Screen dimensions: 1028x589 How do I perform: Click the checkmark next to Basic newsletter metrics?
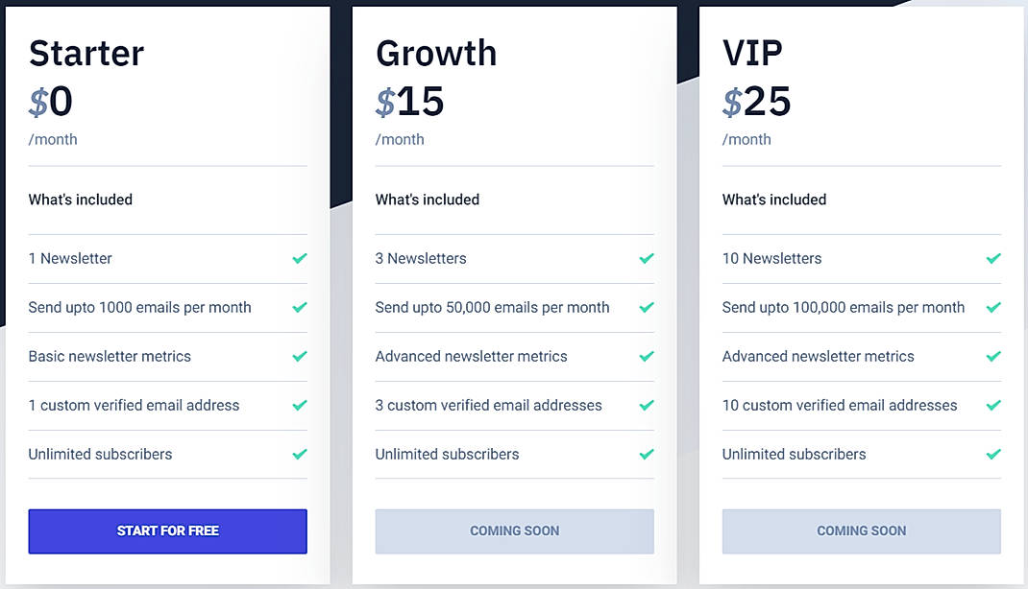(299, 356)
